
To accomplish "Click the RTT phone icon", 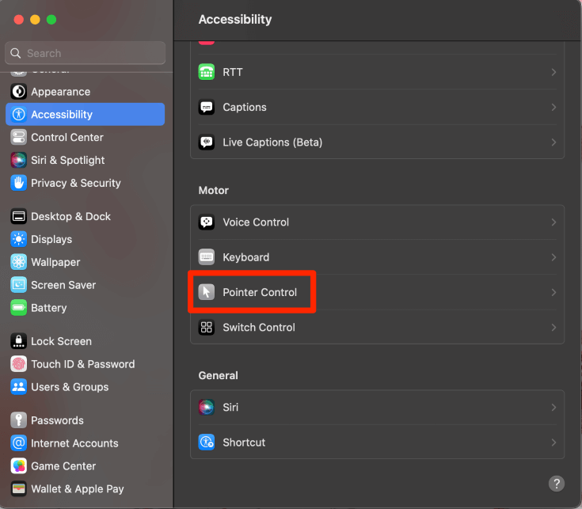I will [207, 72].
